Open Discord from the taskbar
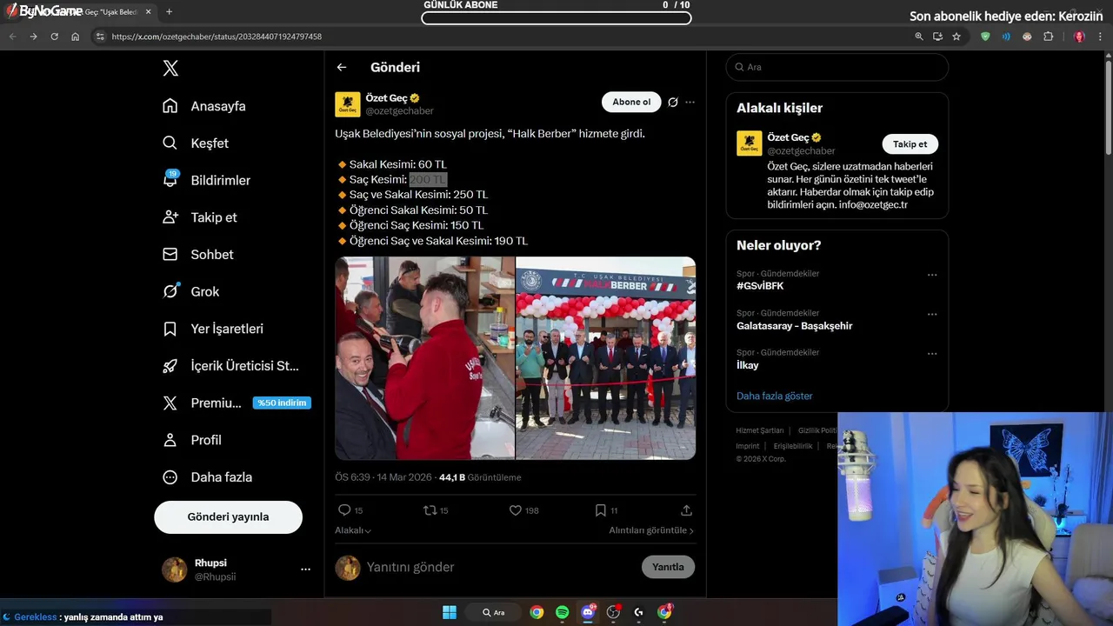This screenshot has height=626, width=1113. click(x=588, y=612)
